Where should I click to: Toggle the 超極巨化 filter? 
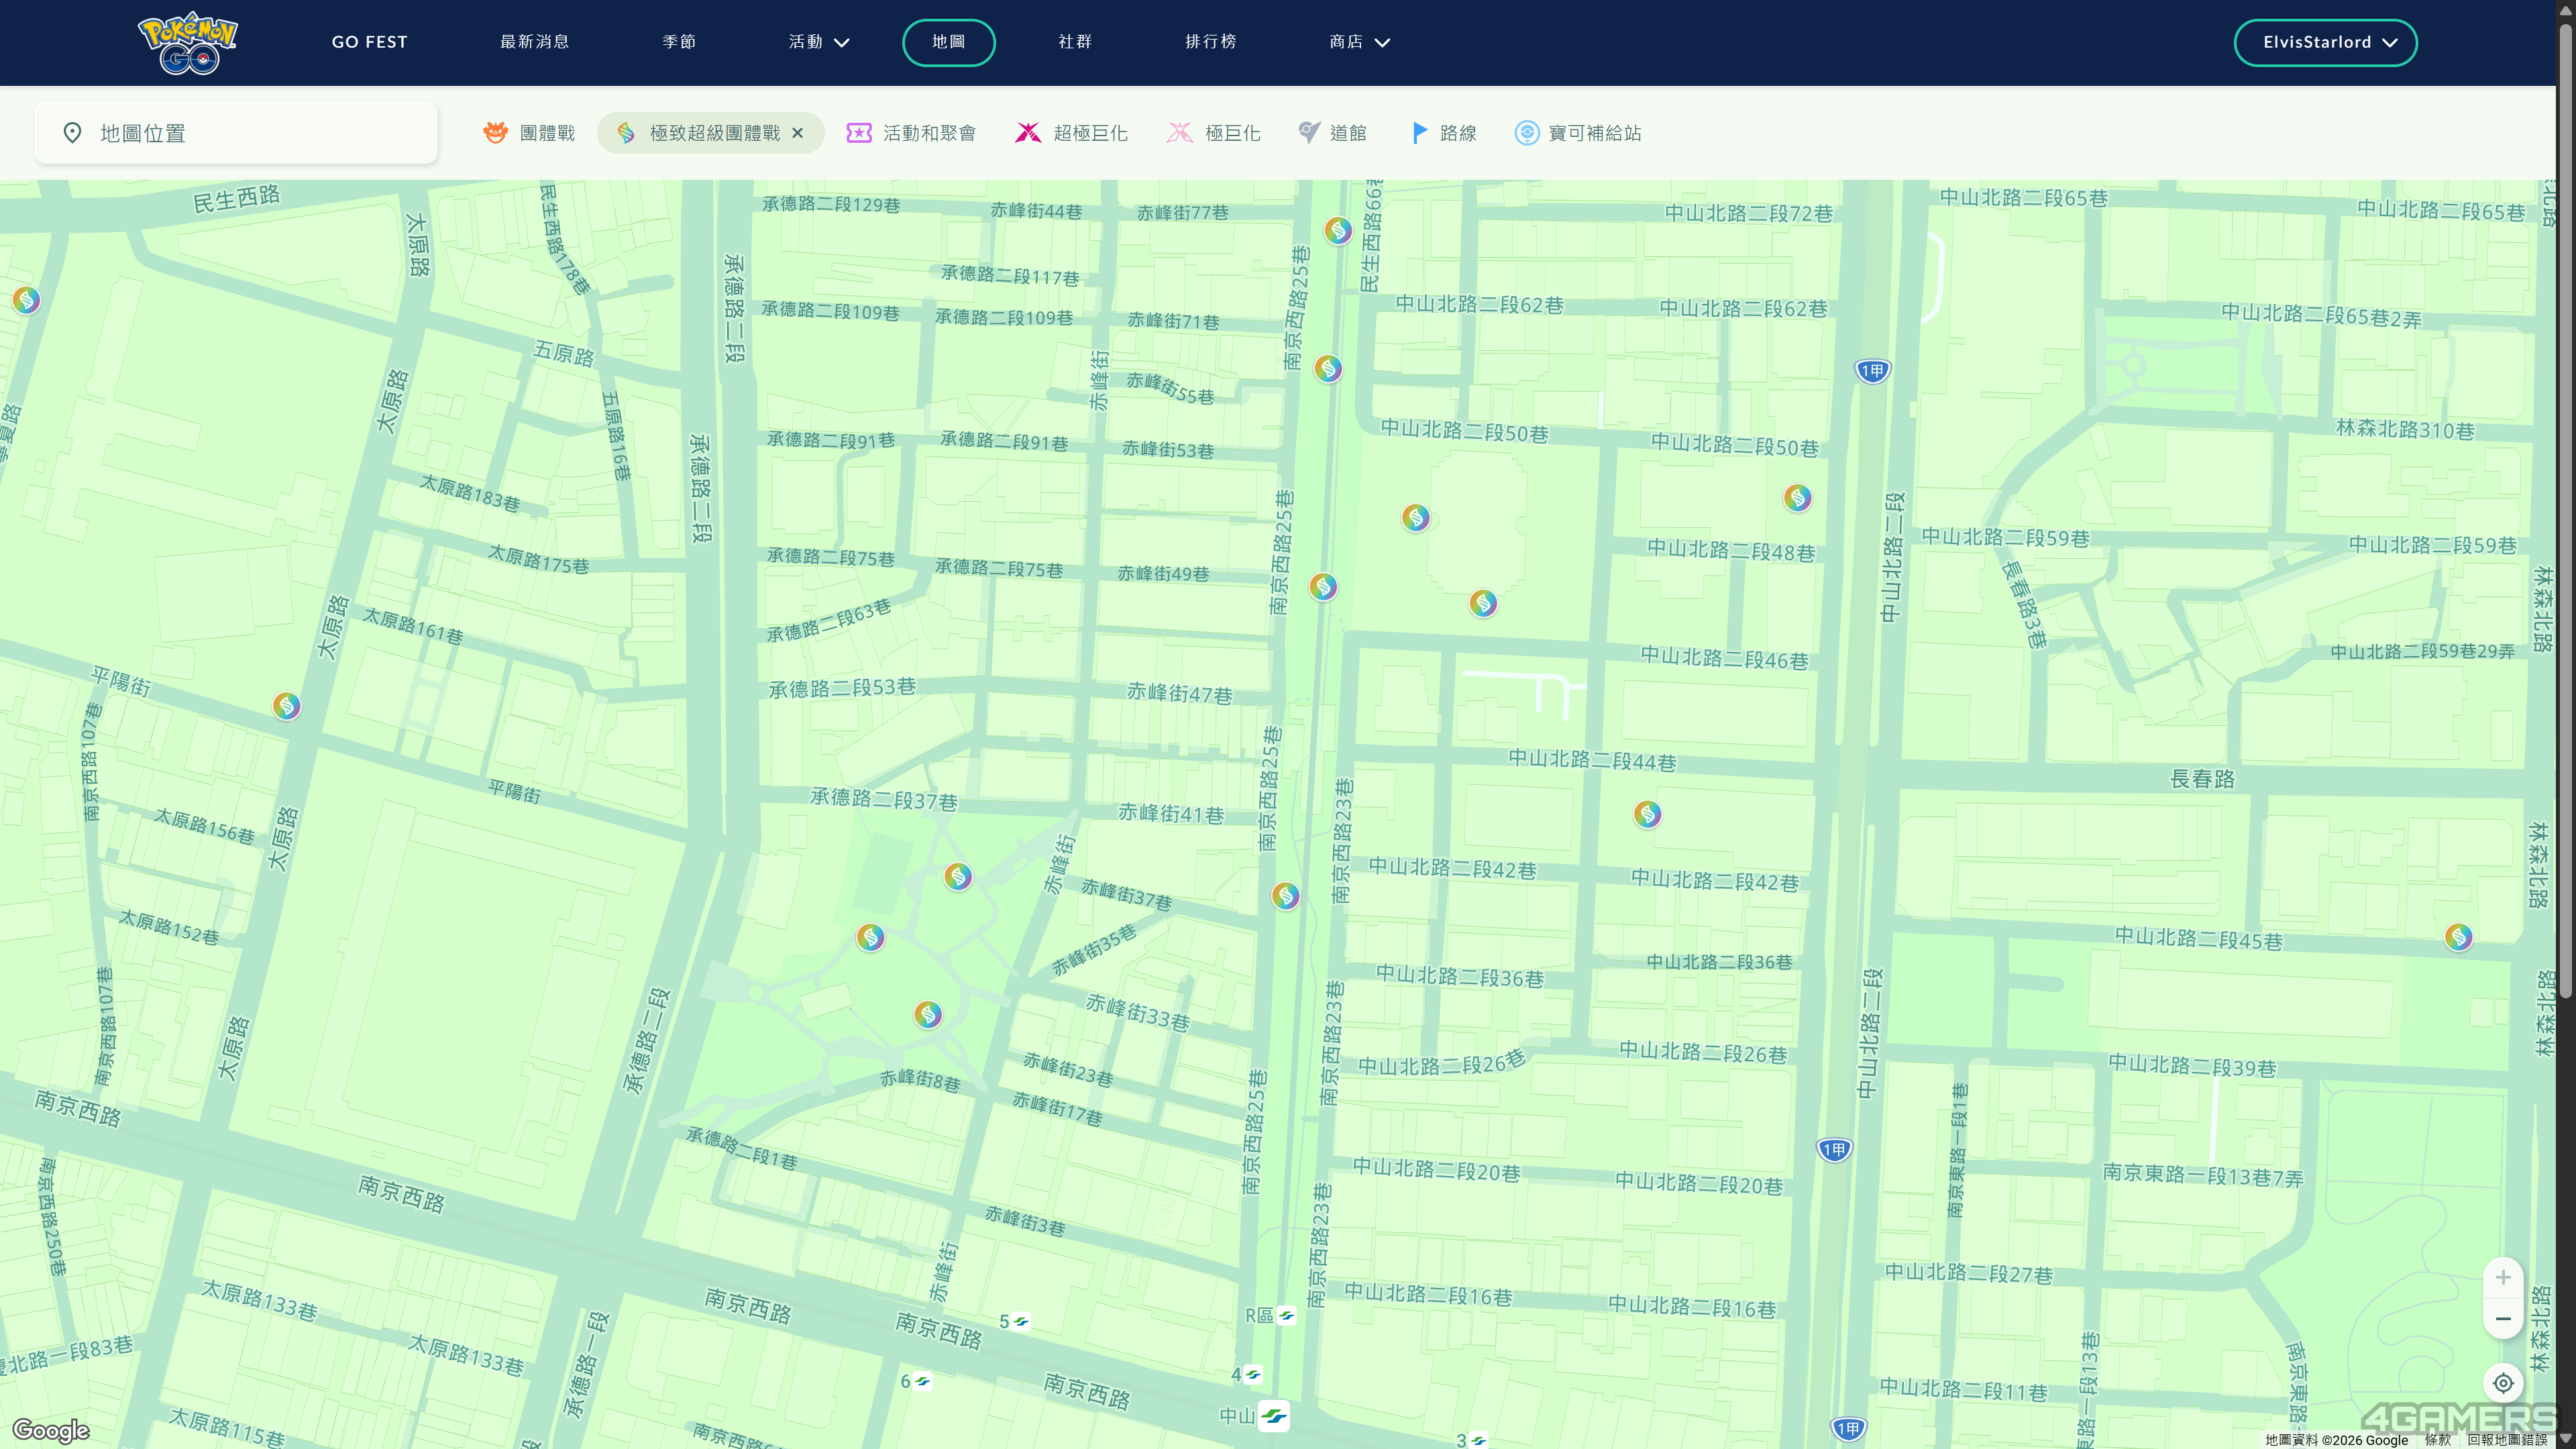(x=1072, y=133)
